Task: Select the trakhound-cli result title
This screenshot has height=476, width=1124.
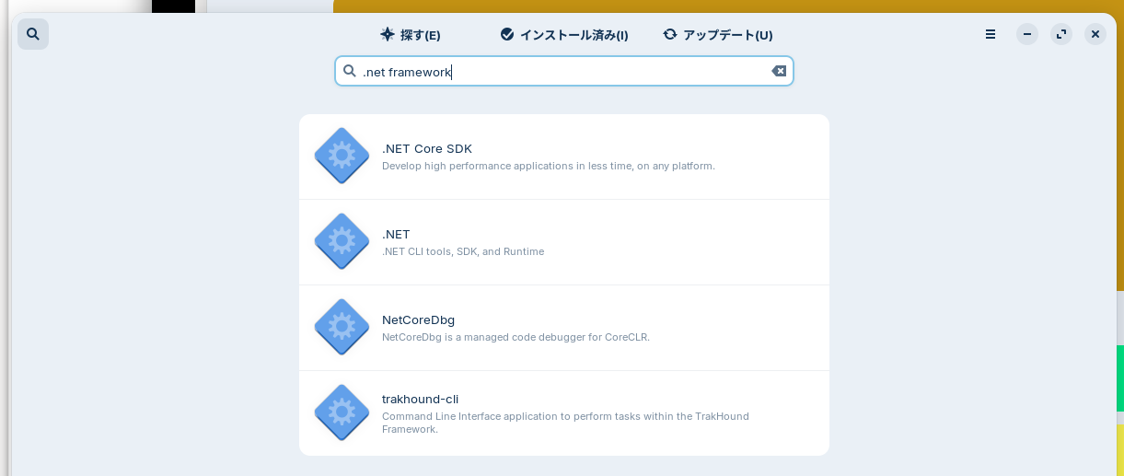Action: 420,399
